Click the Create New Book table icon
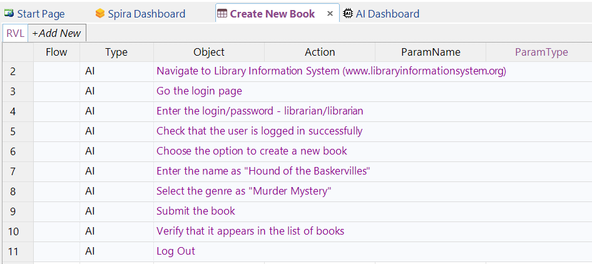592x264 pixels. 222,14
